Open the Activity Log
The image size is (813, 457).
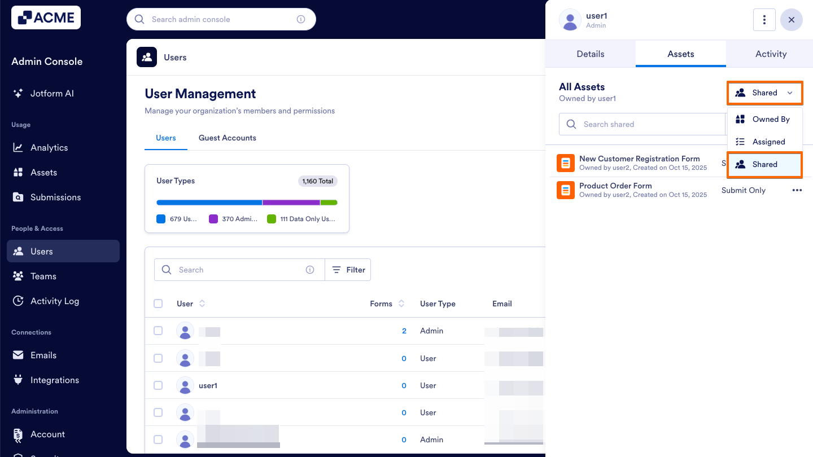coord(54,301)
